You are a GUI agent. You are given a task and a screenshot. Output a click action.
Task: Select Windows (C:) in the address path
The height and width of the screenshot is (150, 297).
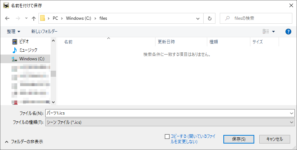[78, 18]
